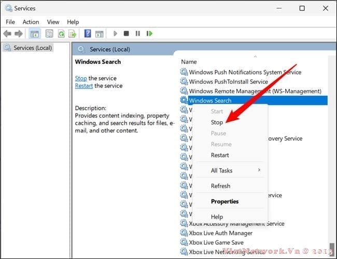Open the Action menu

31,22
